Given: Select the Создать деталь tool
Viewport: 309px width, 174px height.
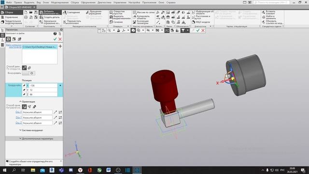Looking at the screenshot, I should (x=50, y=17).
